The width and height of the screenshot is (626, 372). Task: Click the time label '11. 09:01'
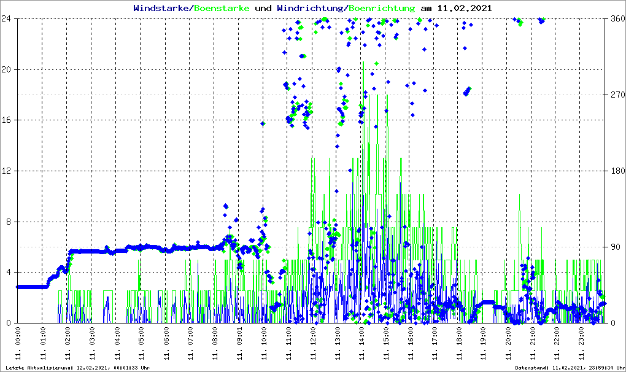(x=239, y=343)
